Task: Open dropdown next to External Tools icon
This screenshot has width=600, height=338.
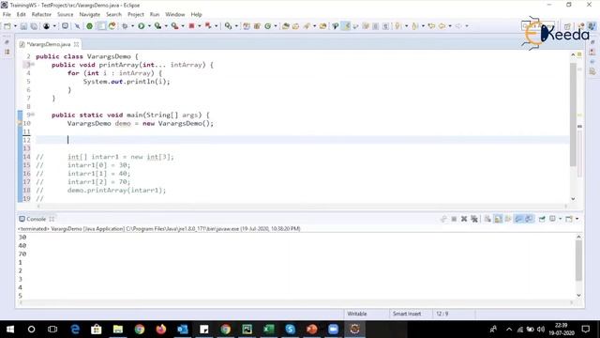Action: pyautogui.click(x=183, y=26)
